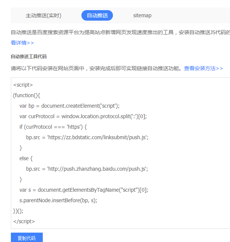Image resolution: width=230 pixels, height=242 pixels.
Task: Click the 复制代码 button
Action: click(27, 237)
